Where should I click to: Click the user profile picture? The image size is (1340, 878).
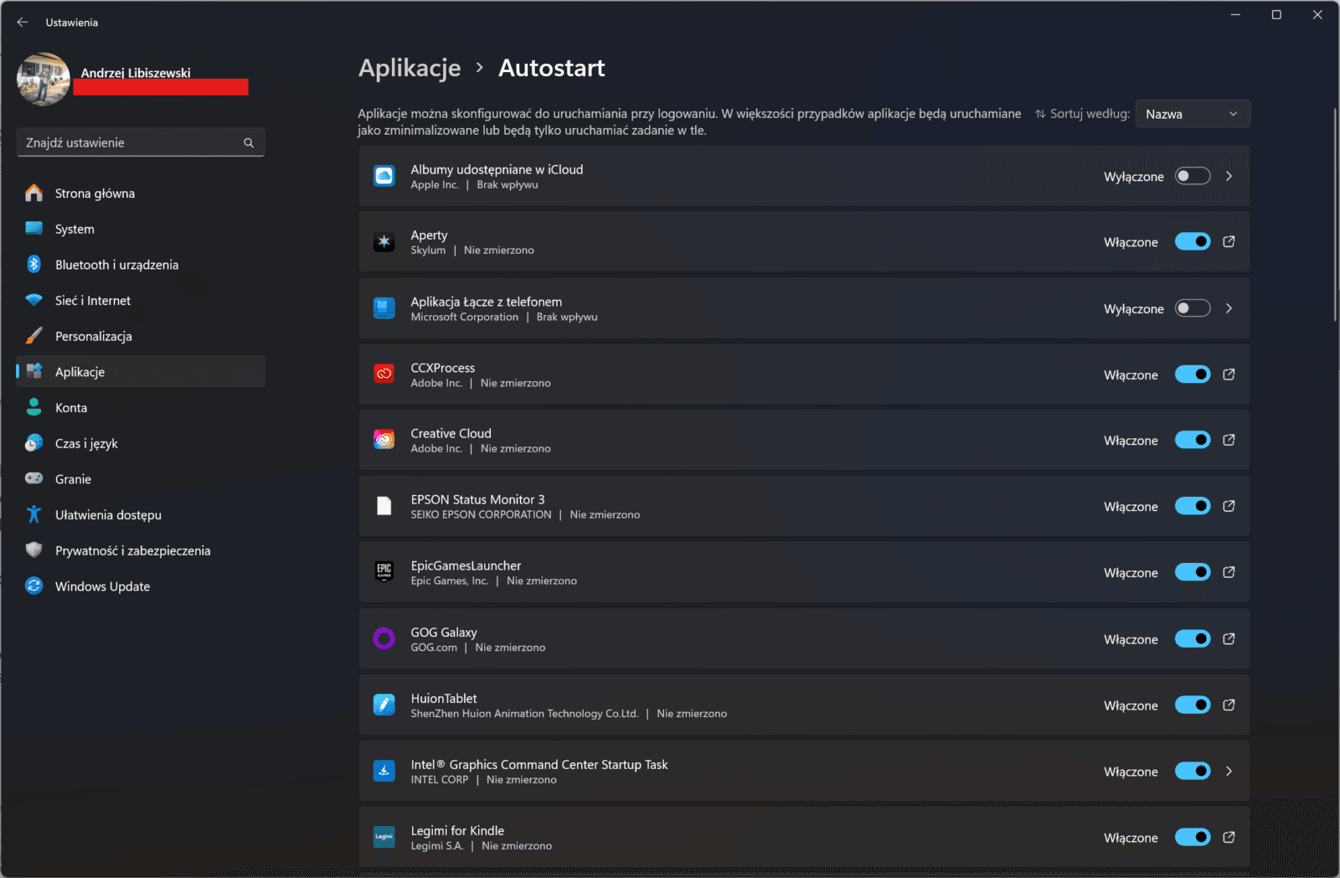44,80
